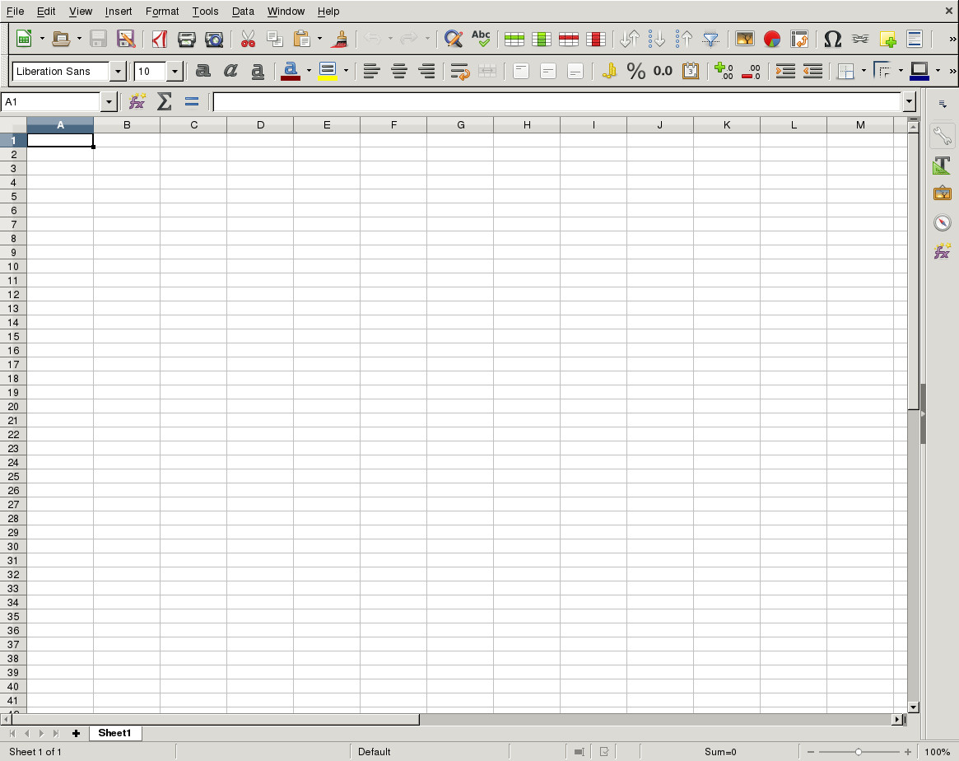Viewport: 959px width, 761px height.
Task: Toggle Italic formatting
Action: (230, 71)
